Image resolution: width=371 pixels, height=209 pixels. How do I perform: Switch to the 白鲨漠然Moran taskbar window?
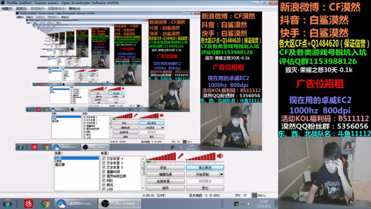click(x=76, y=203)
